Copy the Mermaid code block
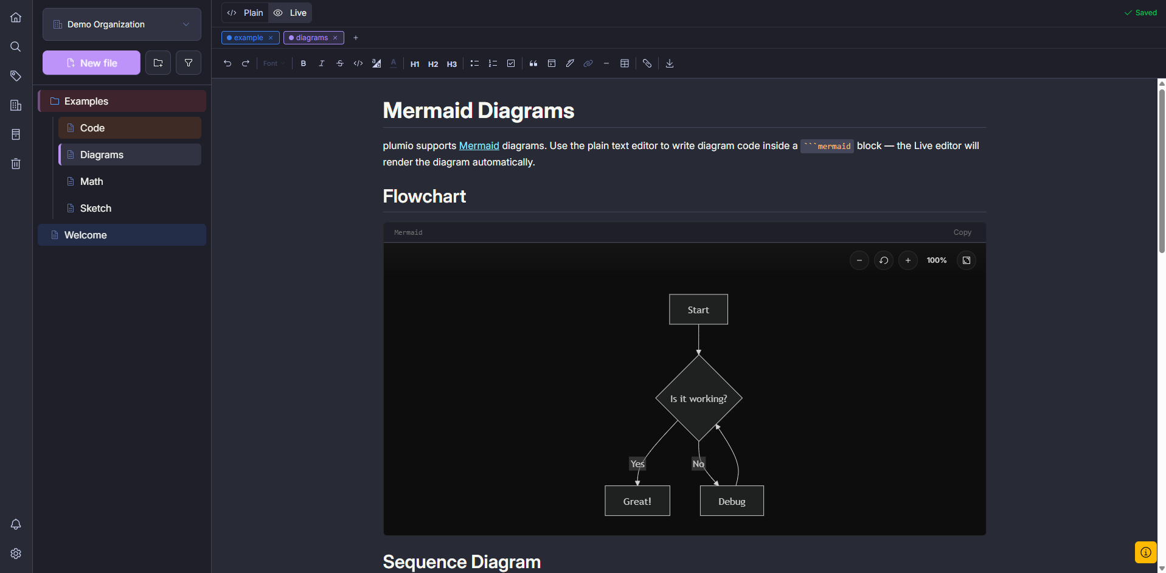 (x=962, y=232)
